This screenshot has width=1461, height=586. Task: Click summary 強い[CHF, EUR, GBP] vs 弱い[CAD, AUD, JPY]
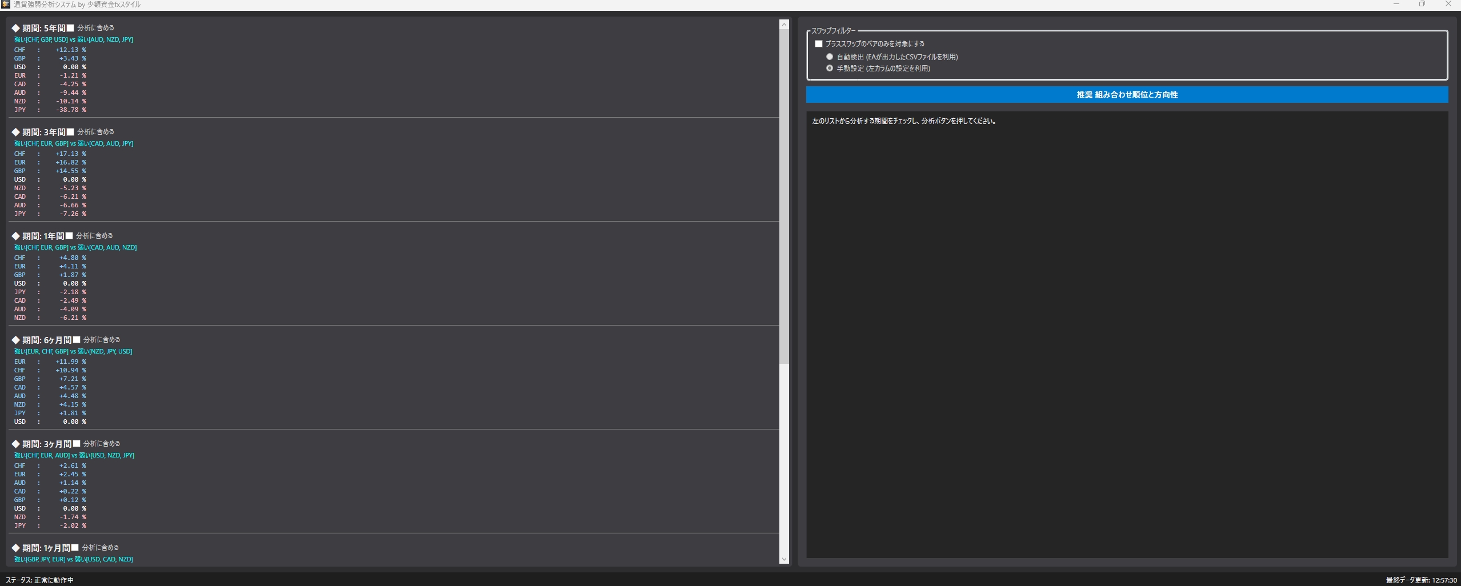(74, 143)
